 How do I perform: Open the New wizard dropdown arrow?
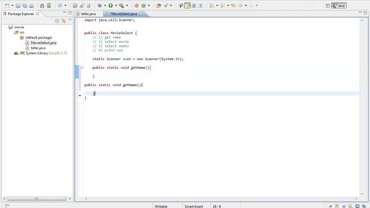(x=13, y=5)
